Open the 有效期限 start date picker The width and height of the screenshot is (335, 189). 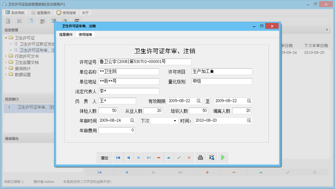[x=199, y=101]
